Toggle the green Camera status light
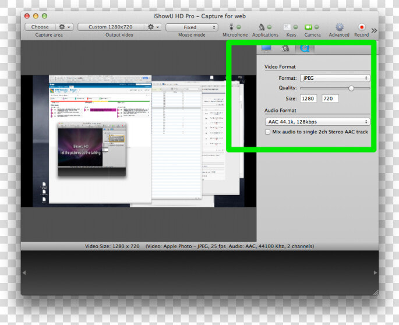 [316, 27]
